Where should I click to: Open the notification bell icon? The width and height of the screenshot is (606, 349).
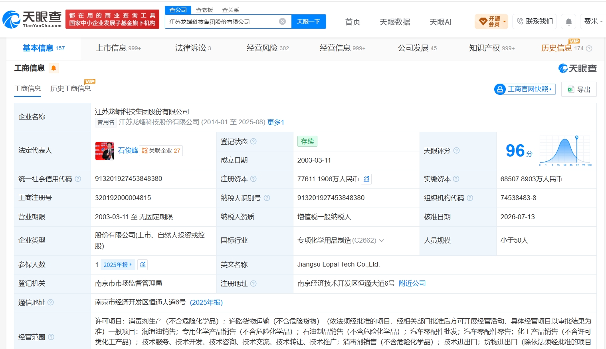click(568, 22)
